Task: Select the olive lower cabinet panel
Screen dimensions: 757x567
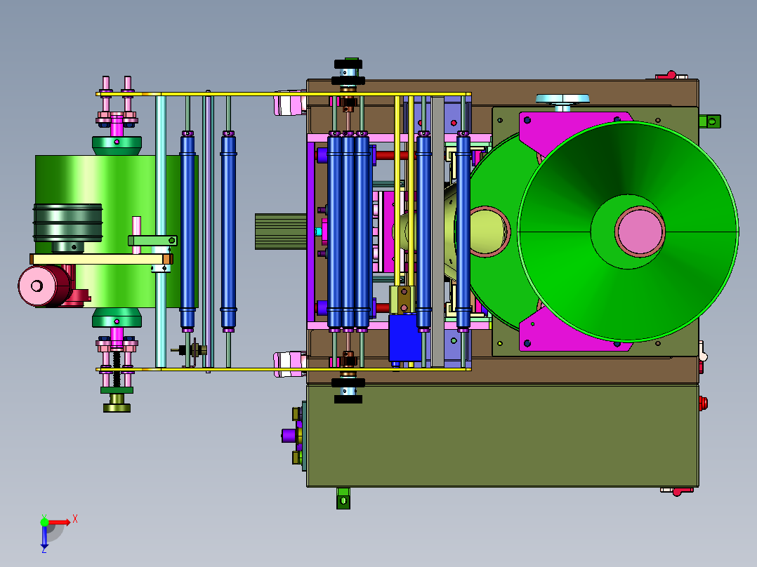Action: click(x=503, y=435)
